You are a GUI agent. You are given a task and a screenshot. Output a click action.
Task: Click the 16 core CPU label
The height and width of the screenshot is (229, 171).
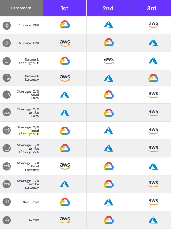(28, 43)
